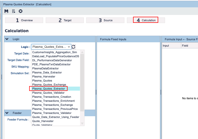Click the scroll down arrow in list

click(x=82, y=124)
